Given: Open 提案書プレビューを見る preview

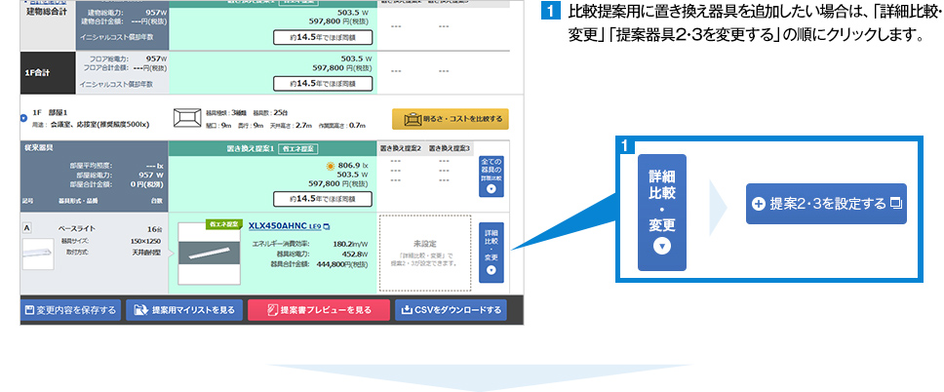Looking at the screenshot, I should click(x=310, y=311).
